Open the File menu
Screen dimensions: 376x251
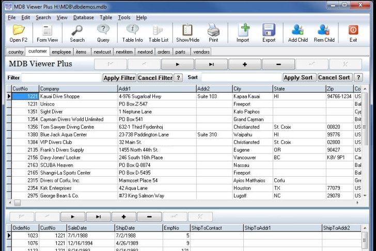[11, 18]
